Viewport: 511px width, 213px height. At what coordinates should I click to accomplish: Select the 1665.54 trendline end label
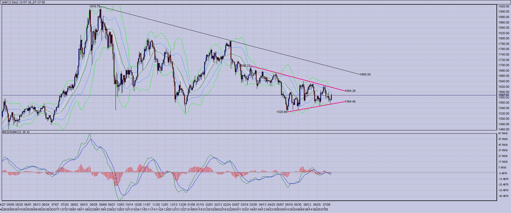(x=365, y=74)
